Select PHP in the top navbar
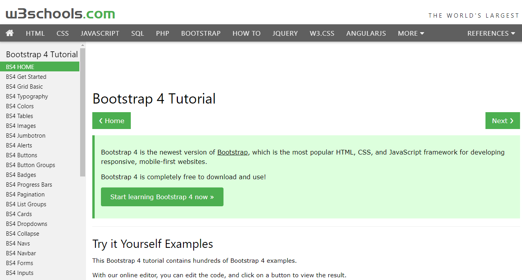522x280 pixels. (163, 33)
